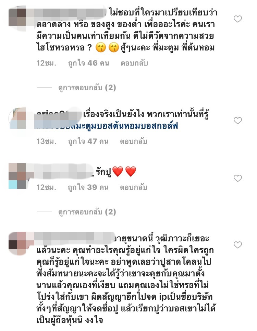Like the first comment about ตลาดล่าง

coord(237,19)
